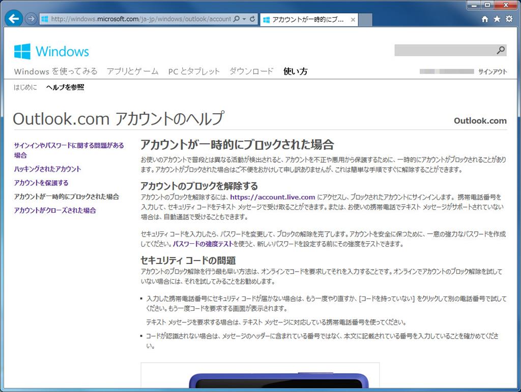Screen dimensions: 521x392
Task: Open アカウントがクローズされた場合 sidebar link
Action: 55,210
